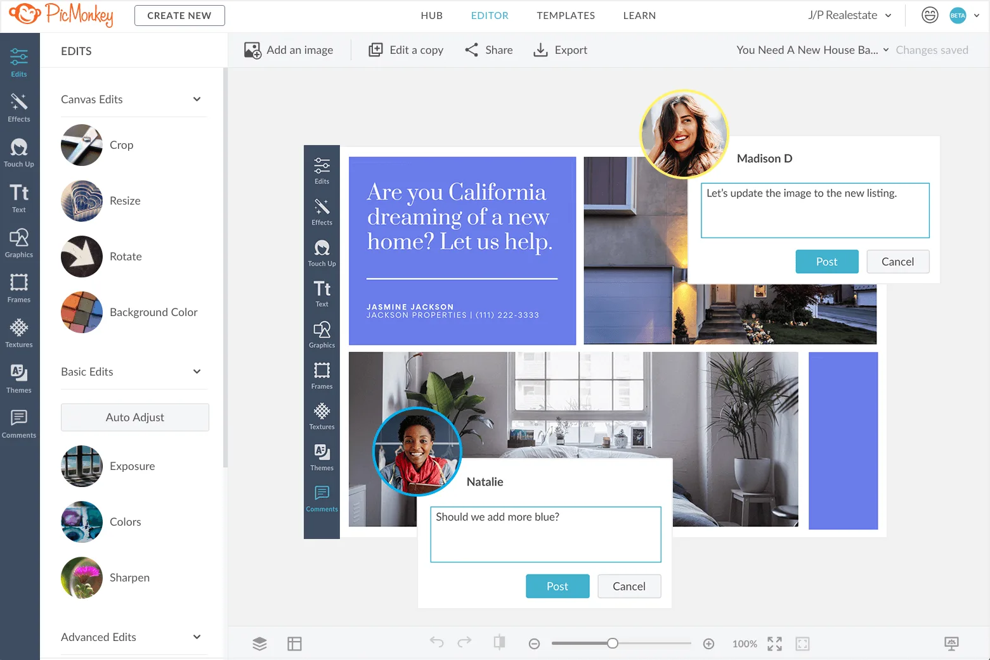Open the Themes panel
The height and width of the screenshot is (660, 990).
click(19, 378)
